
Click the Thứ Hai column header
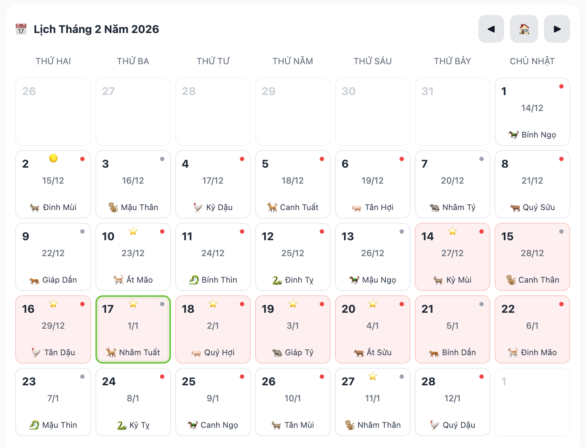coord(53,61)
